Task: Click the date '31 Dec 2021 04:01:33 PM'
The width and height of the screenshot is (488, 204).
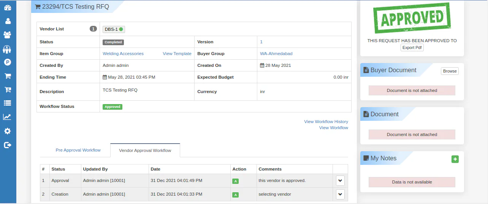Action: point(176,194)
